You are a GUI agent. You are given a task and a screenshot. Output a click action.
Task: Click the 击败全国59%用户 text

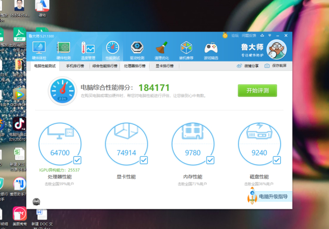pyautogui.click(x=59, y=184)
